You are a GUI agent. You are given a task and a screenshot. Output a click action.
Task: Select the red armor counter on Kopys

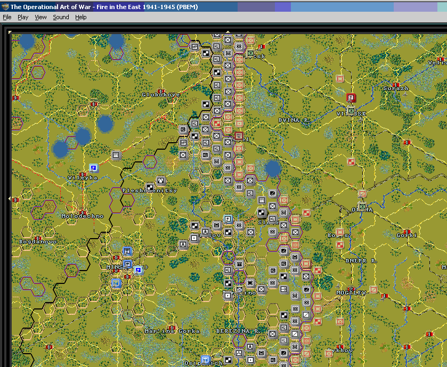pos(340,232)
